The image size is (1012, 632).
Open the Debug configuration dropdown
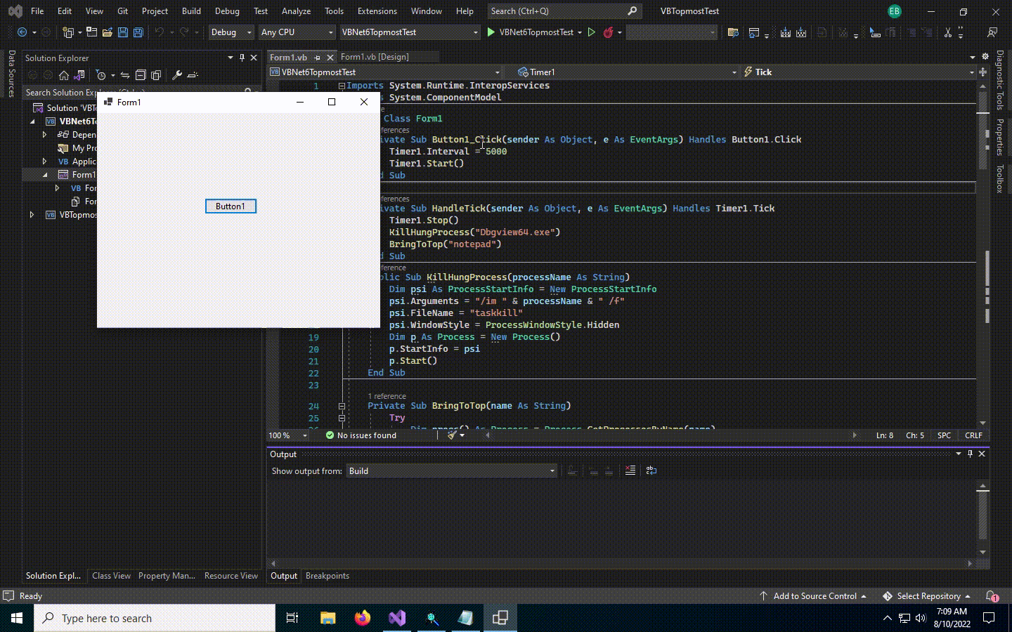(x=231, y=32)
